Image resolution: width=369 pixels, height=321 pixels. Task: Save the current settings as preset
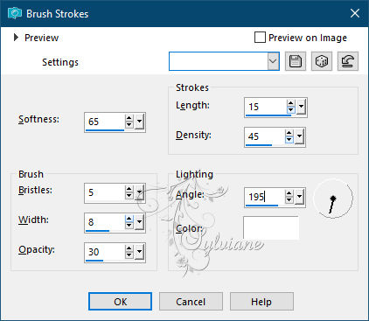[296, 61]
